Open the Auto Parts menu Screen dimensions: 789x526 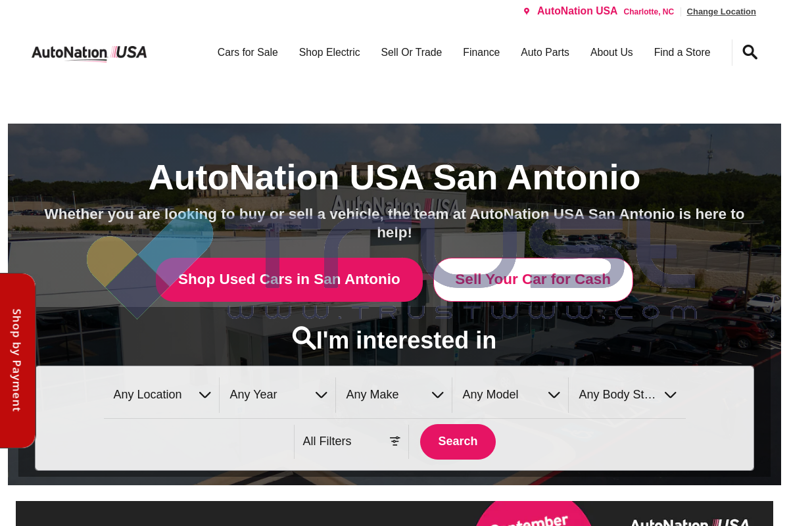coord(545,53)
